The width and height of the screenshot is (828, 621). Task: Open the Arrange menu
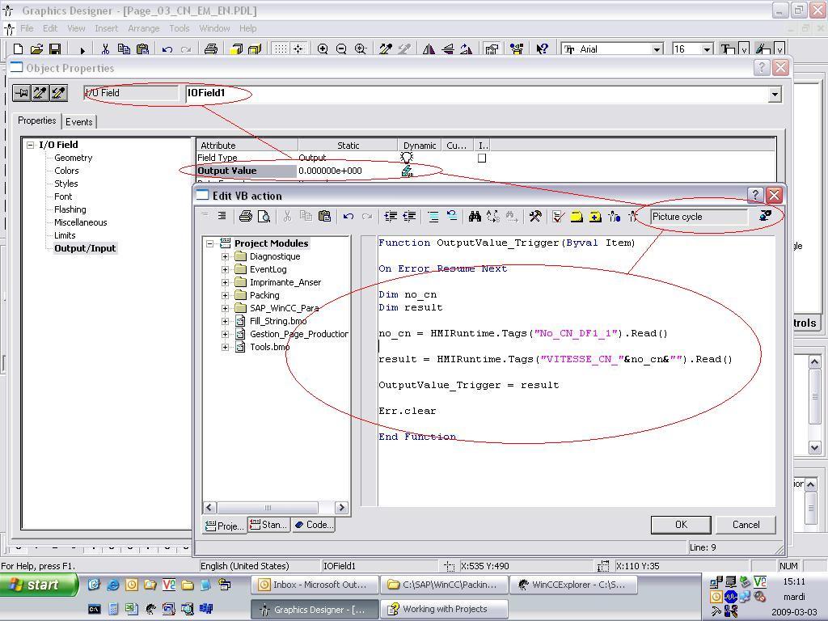pos(143,28)
